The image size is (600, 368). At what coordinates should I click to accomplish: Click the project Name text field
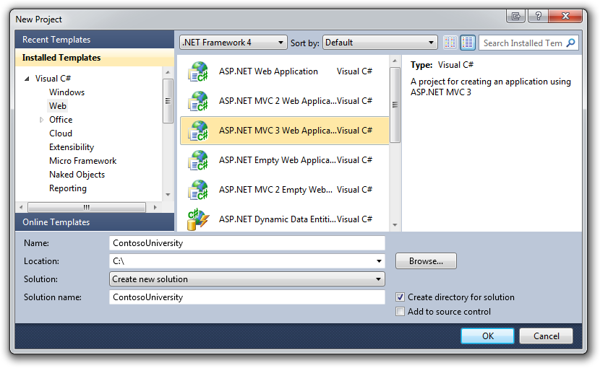point(247,243)
